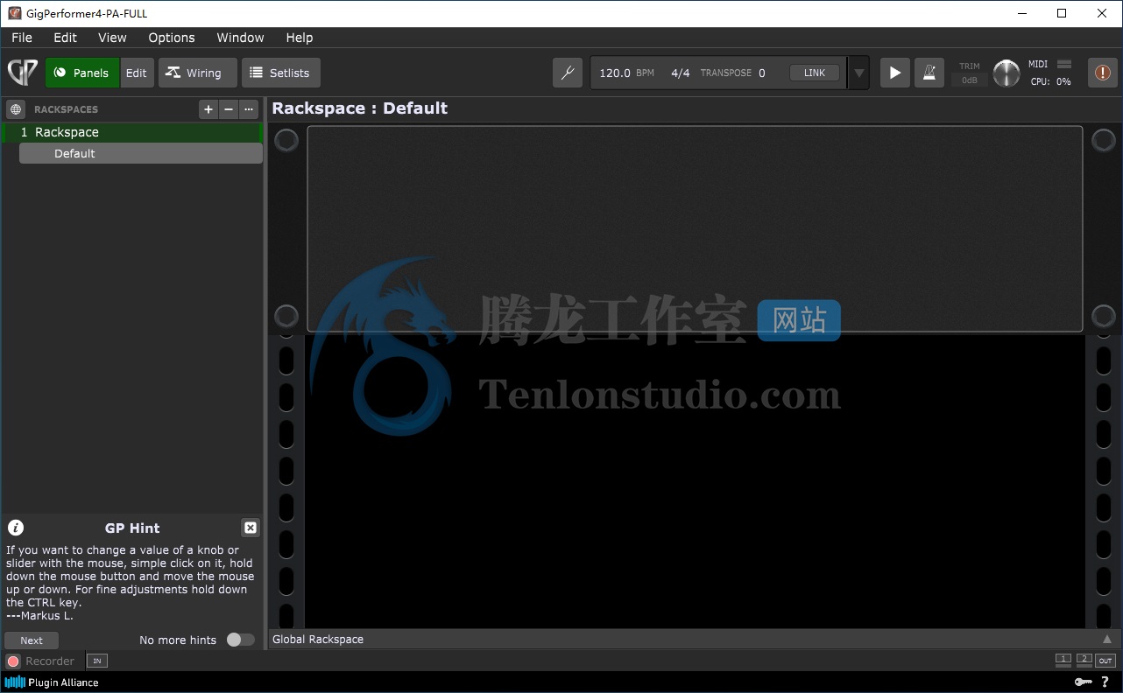Switch to Panels view
The width and height of the screenshot is (1123, 693).
click(x=81, y=73)
